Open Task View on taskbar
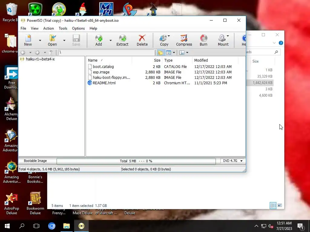Screen dimensions: 310x232 point(36,226)
